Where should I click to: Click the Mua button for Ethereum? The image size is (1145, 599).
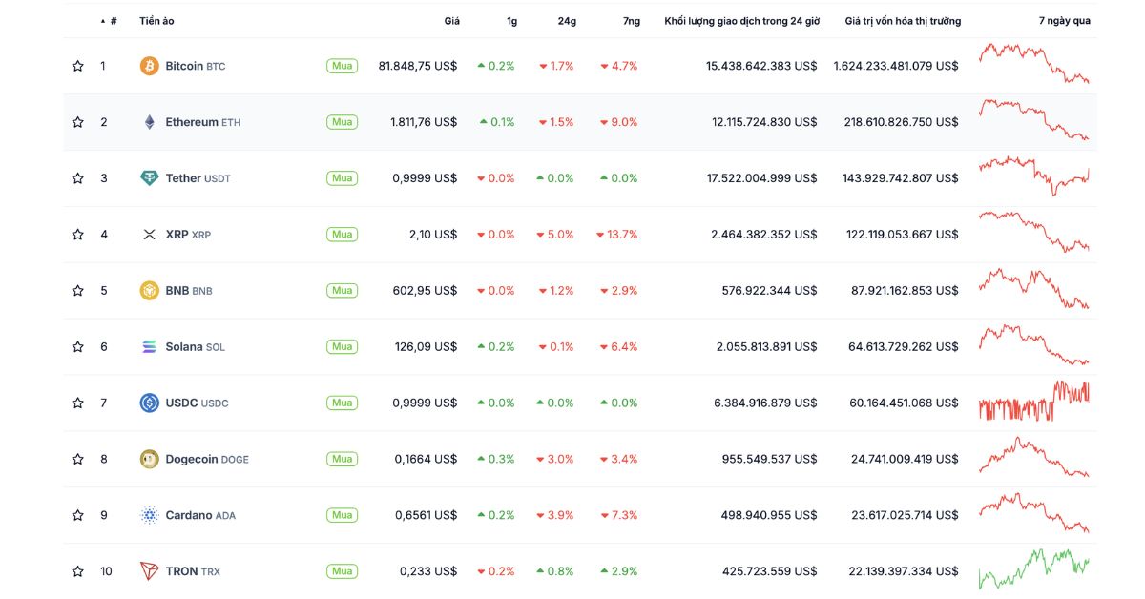click(342, 122)
